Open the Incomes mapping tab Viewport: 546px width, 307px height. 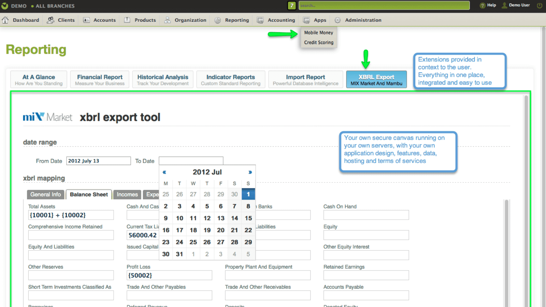[127, 194]
